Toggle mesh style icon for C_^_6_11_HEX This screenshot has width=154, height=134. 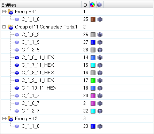pyautogui.click(x=100, y=58)
